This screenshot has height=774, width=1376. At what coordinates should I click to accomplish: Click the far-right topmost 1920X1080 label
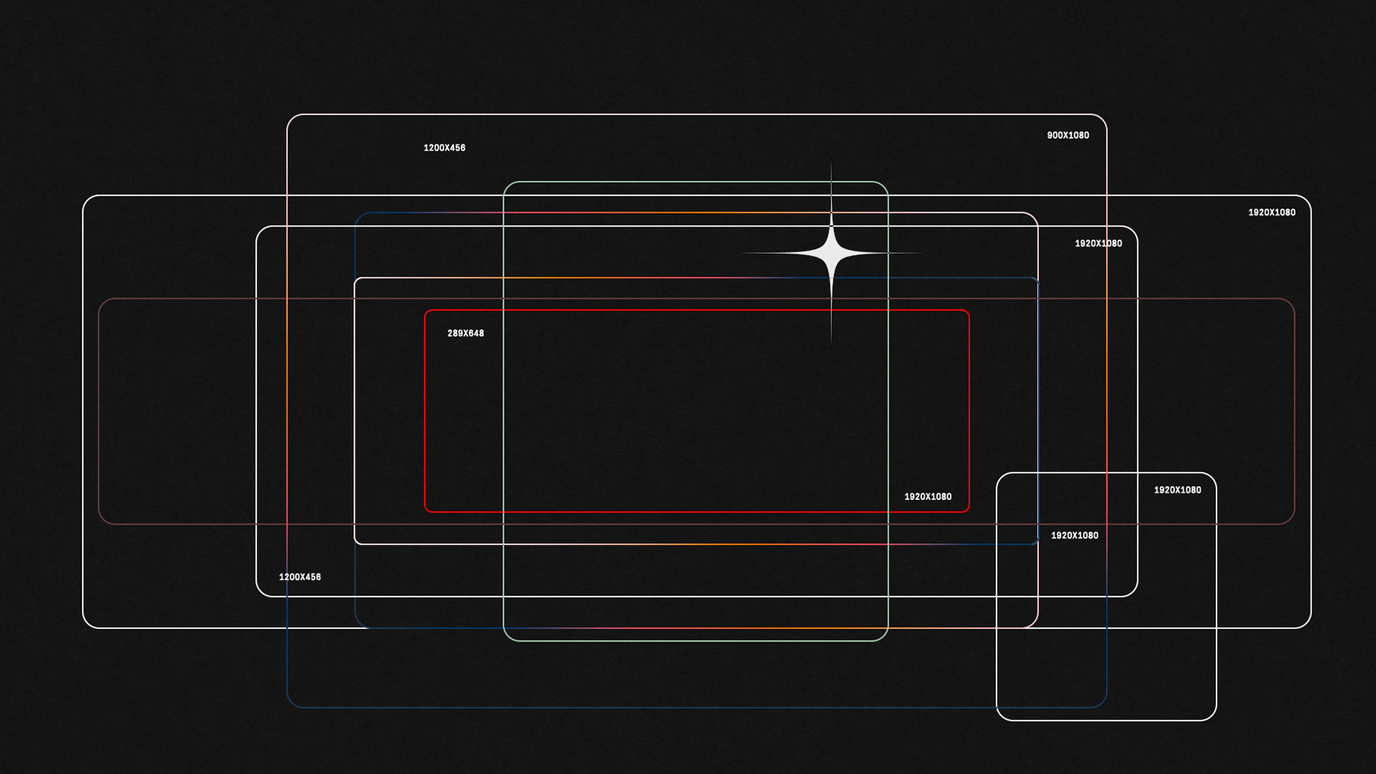1271,213
